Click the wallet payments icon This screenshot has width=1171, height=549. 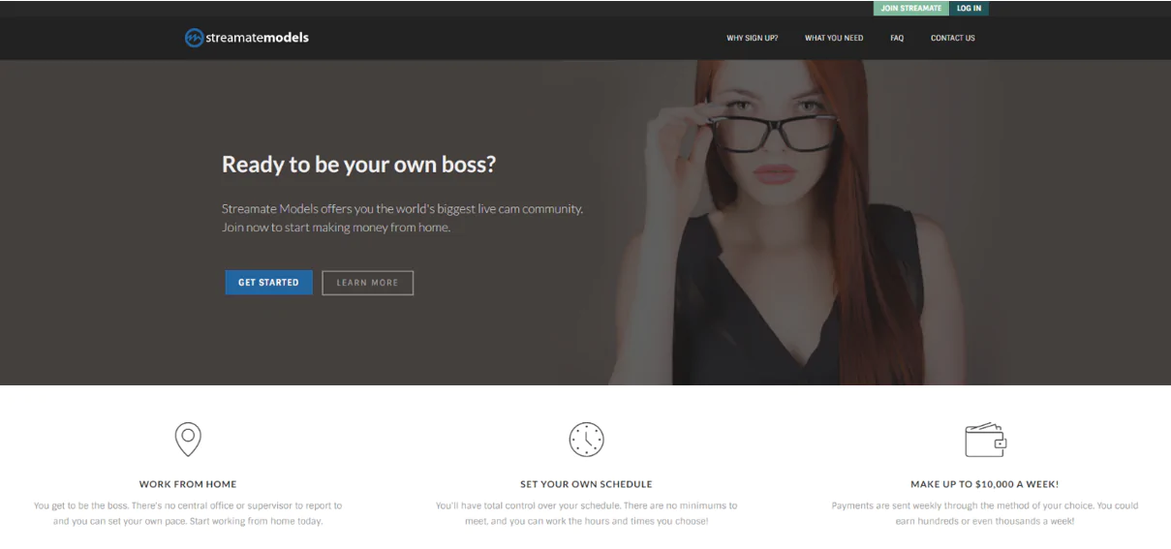tap(985, 440)
